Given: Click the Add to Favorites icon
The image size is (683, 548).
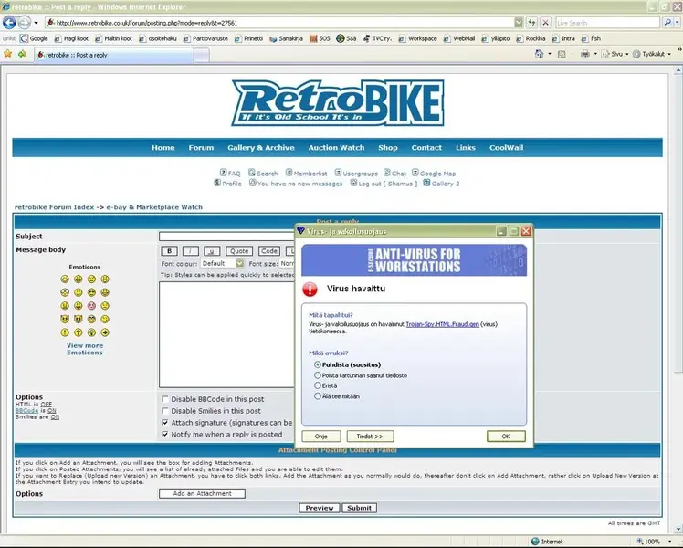Looking at the screenshot, I should click(x=22, y=54).
